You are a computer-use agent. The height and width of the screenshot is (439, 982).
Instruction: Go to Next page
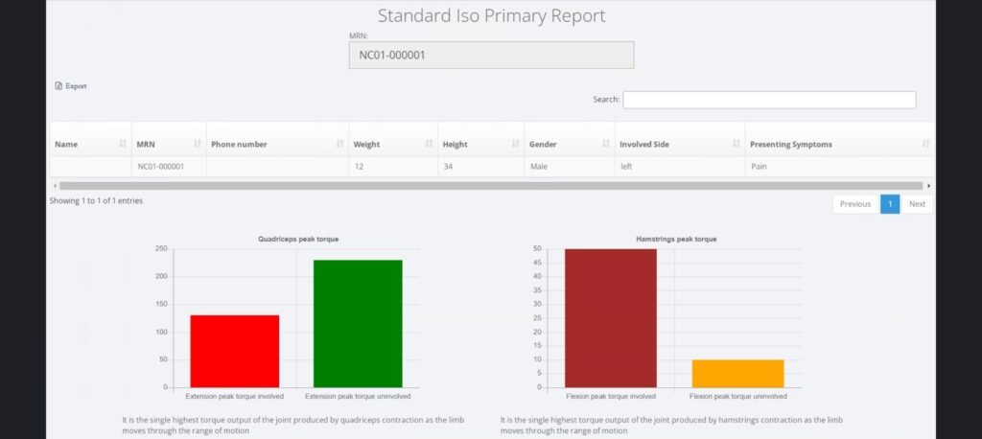pos(917,204)
